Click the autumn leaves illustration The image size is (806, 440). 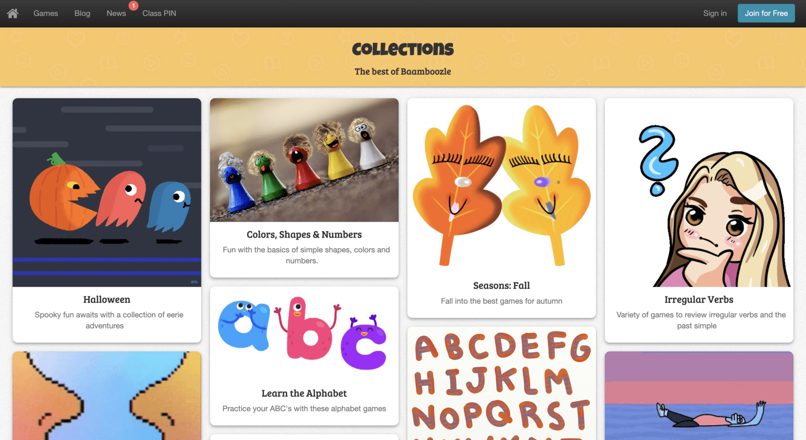coord(502,186)
